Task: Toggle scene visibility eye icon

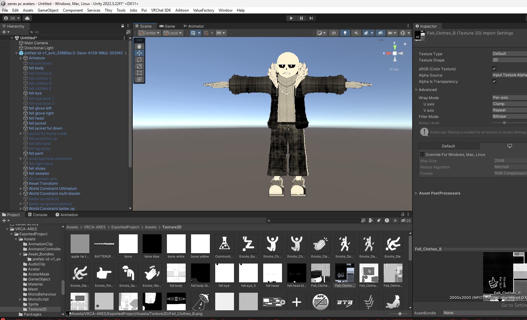Action: [x=380, y=33]
